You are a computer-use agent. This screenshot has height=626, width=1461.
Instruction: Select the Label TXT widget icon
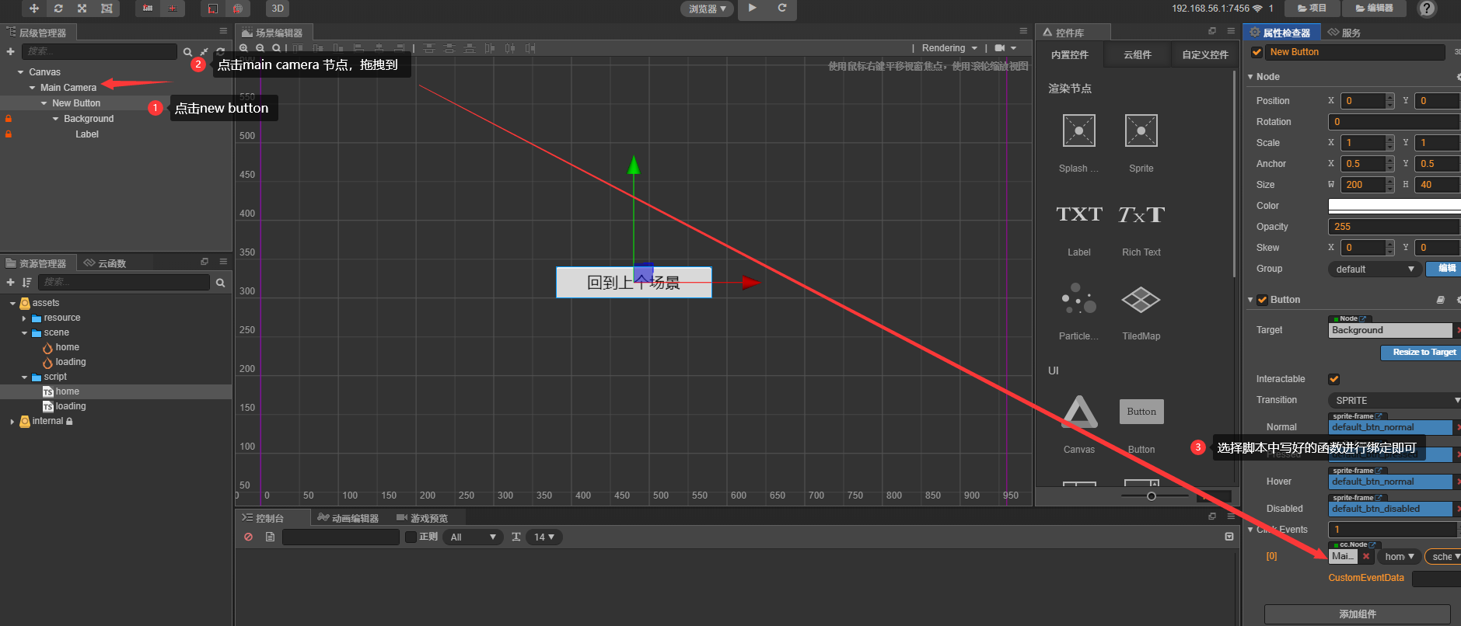(1079, 214)
